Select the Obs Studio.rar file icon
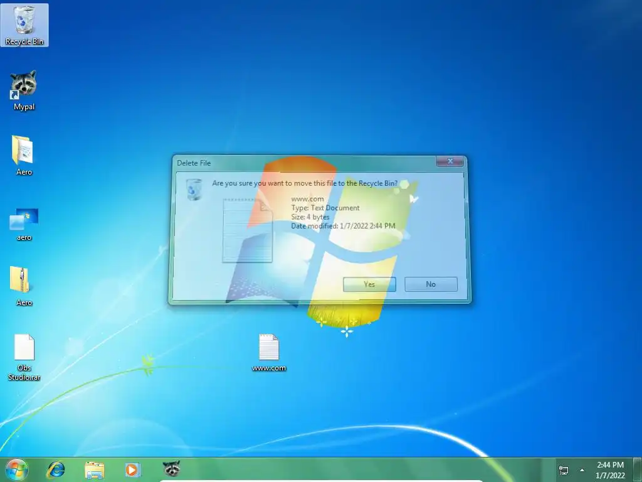The image size is (642, 482). coord(24,357)
